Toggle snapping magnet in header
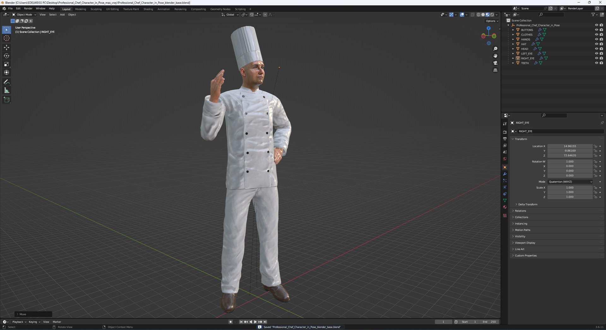606x330 pixels. pos(252,15)
